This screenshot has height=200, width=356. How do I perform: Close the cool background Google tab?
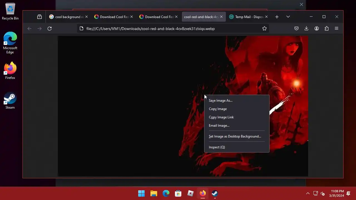click(86, 17)
